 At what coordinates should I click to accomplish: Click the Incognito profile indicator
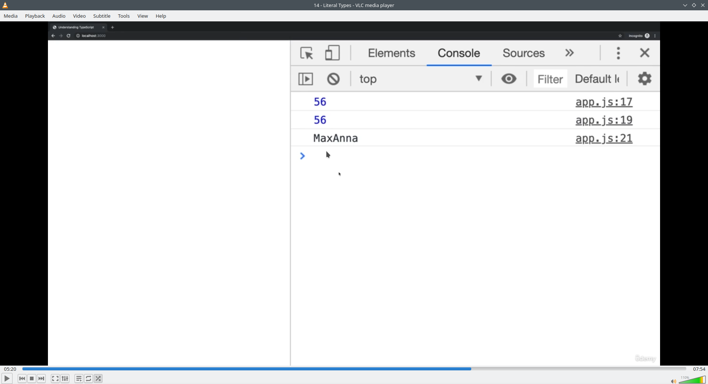click(x=639, y=36)
